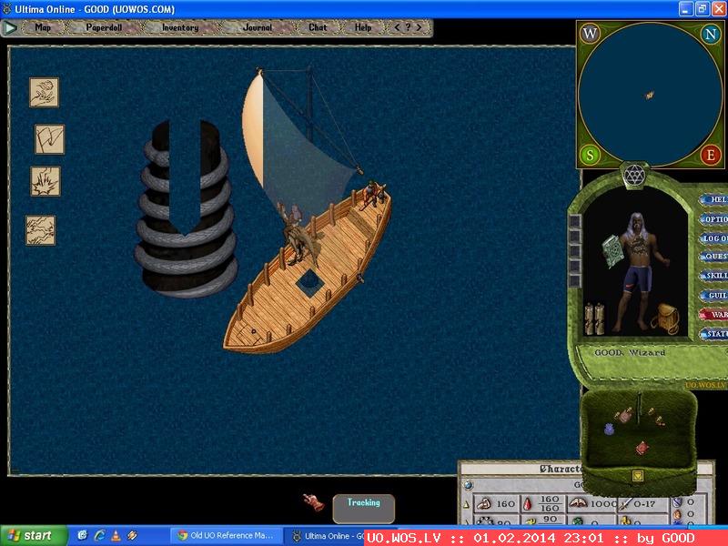728x546 pixels.
Task: Click the yellow triangle beside the strength stat
Action: coord(467,505)
